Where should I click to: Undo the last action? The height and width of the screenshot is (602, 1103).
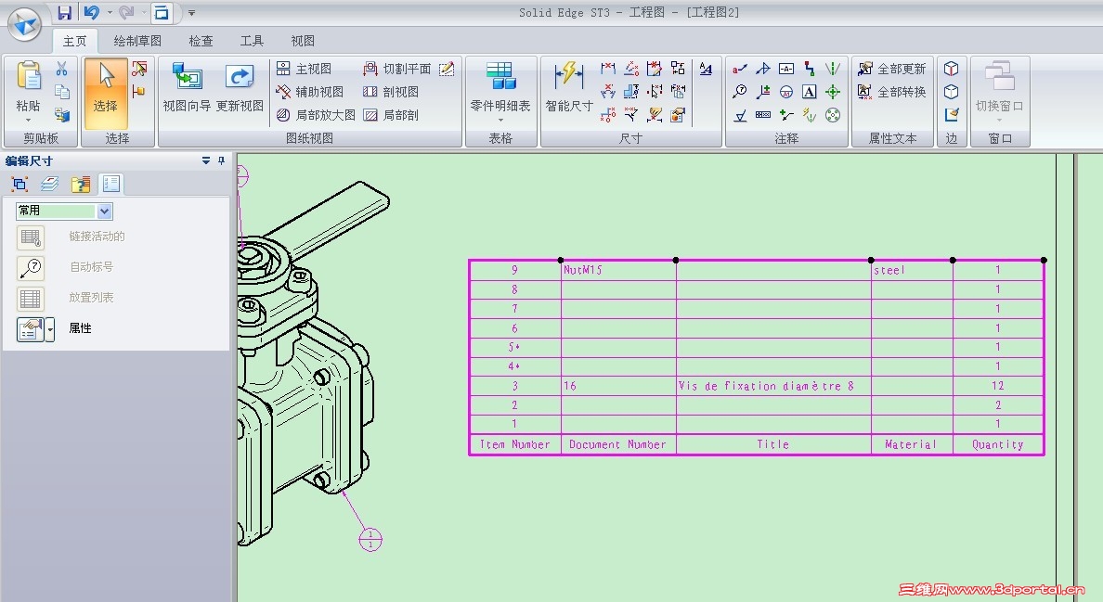tap(91, 12)
